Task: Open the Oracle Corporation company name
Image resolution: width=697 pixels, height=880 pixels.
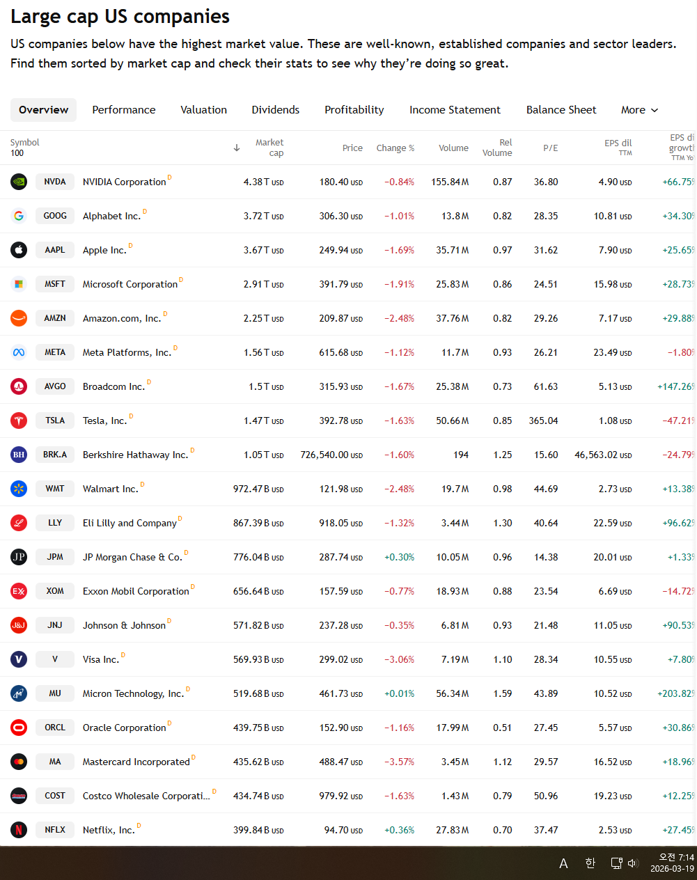Action: (x=124, y=728)
